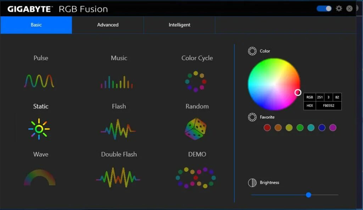The width and height of the screenshot is (363, 210).
Task: Choose the Flash waveform icon
Action: [118, 129]
